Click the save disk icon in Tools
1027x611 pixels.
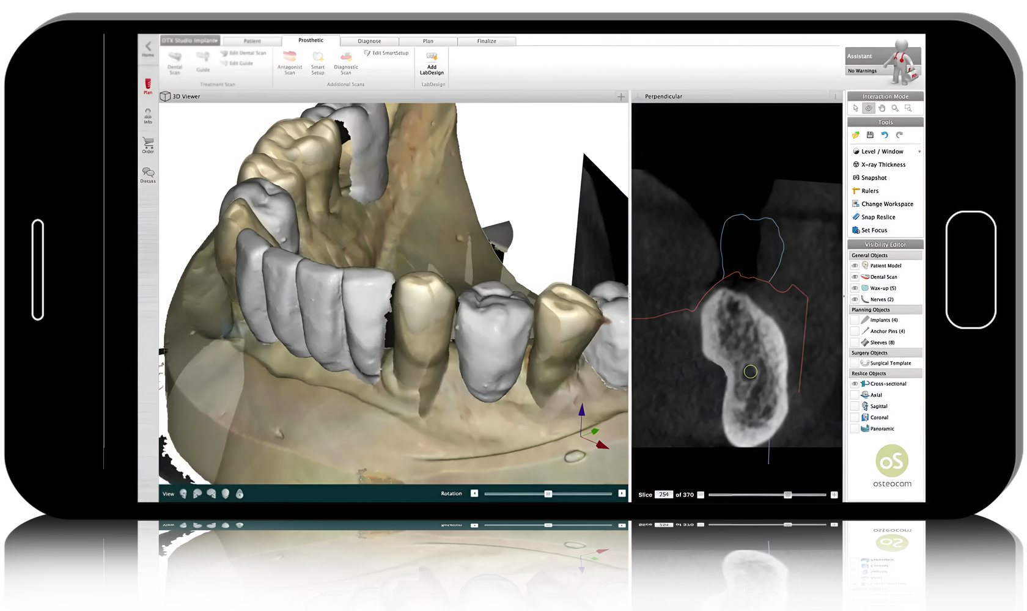[x=870, y=135]
